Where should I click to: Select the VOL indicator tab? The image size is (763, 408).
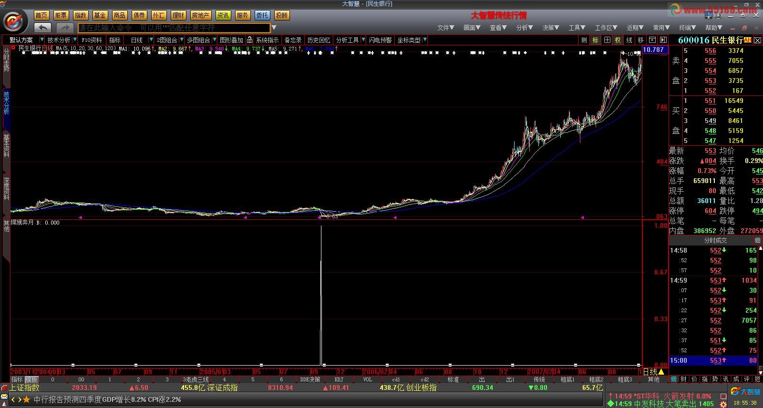pyautogui.click(x=367, y=379)
